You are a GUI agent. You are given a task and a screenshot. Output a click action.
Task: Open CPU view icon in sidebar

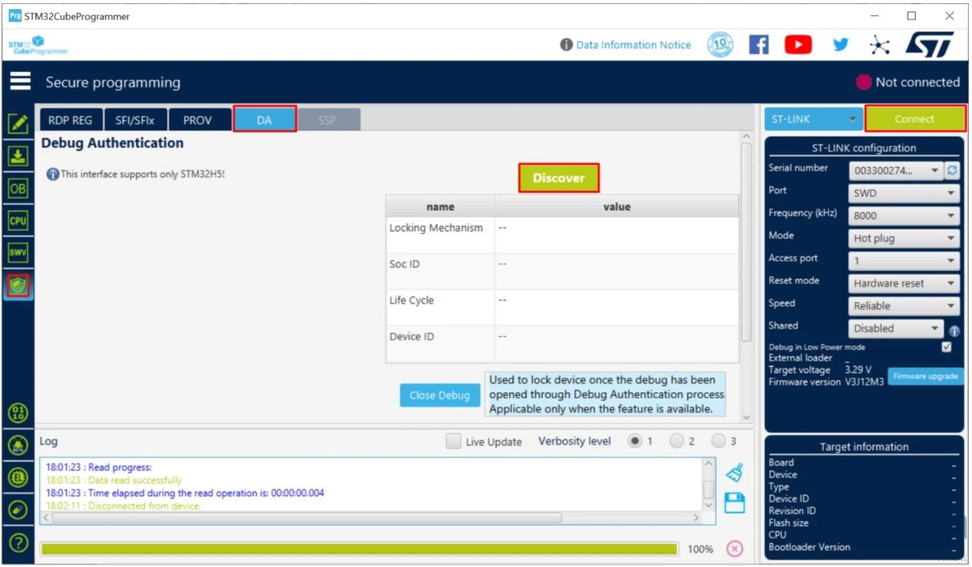tap(18, 221)
